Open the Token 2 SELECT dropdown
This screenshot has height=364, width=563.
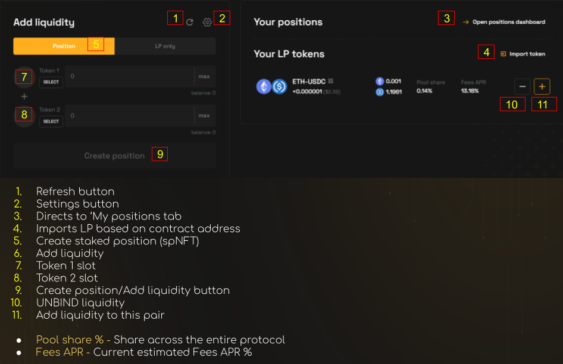51,121
